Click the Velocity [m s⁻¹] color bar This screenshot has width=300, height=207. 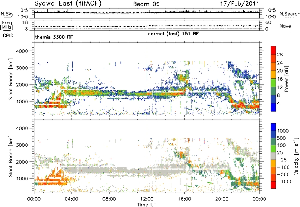[x=273, y=156]
